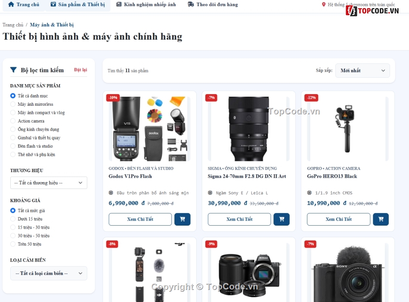This screenshot has width=409, height=302.
Task: Click the price 10,990,000 đ
Action: pyautogui.click(x=327, y=203)
